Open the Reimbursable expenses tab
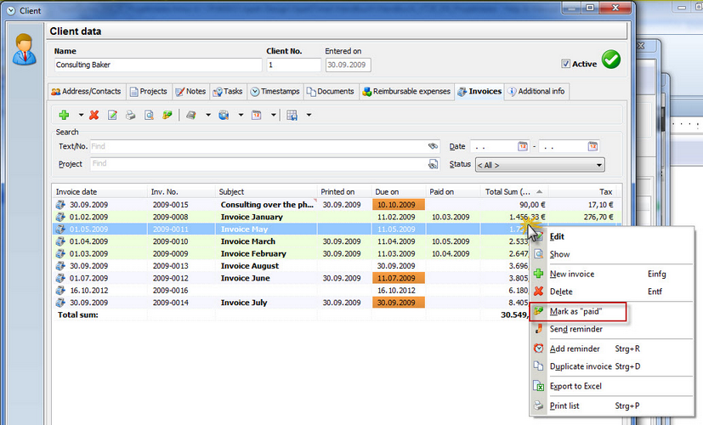703x425 pixels. point(406,92)
